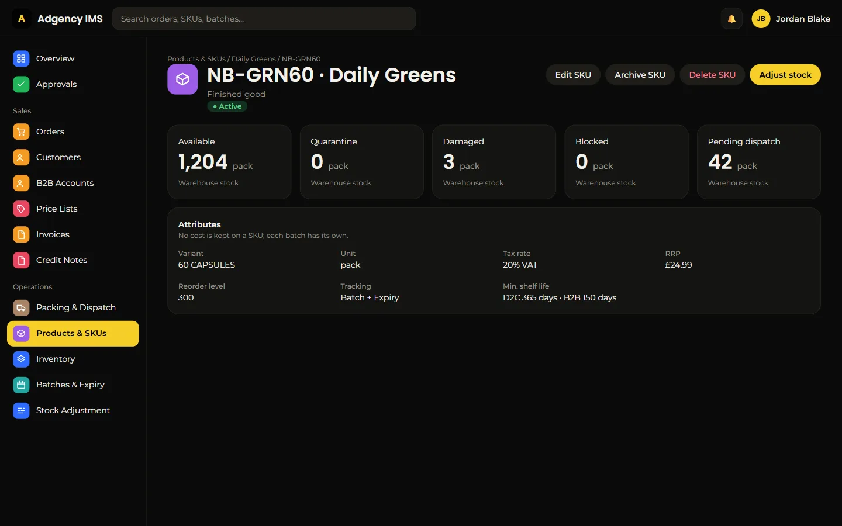
Task: Click the variant value 60 CAPSULES
Action: [x=206, y=265]
